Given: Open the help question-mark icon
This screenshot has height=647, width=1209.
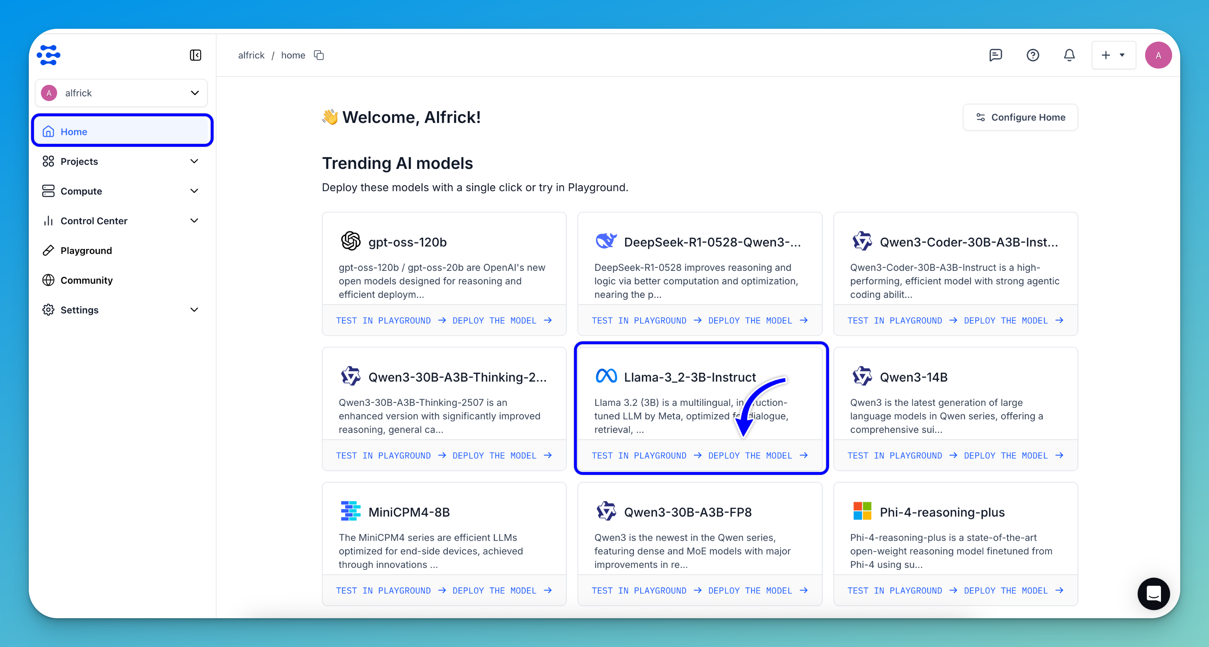Looking at the screenshot, I should (1033, 55).
